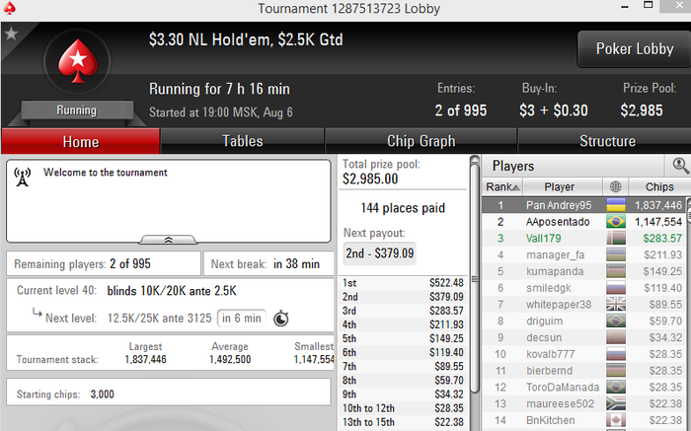Click the Brazil flag next to AAposentado

pyautogui.click(x=616, y=222)
